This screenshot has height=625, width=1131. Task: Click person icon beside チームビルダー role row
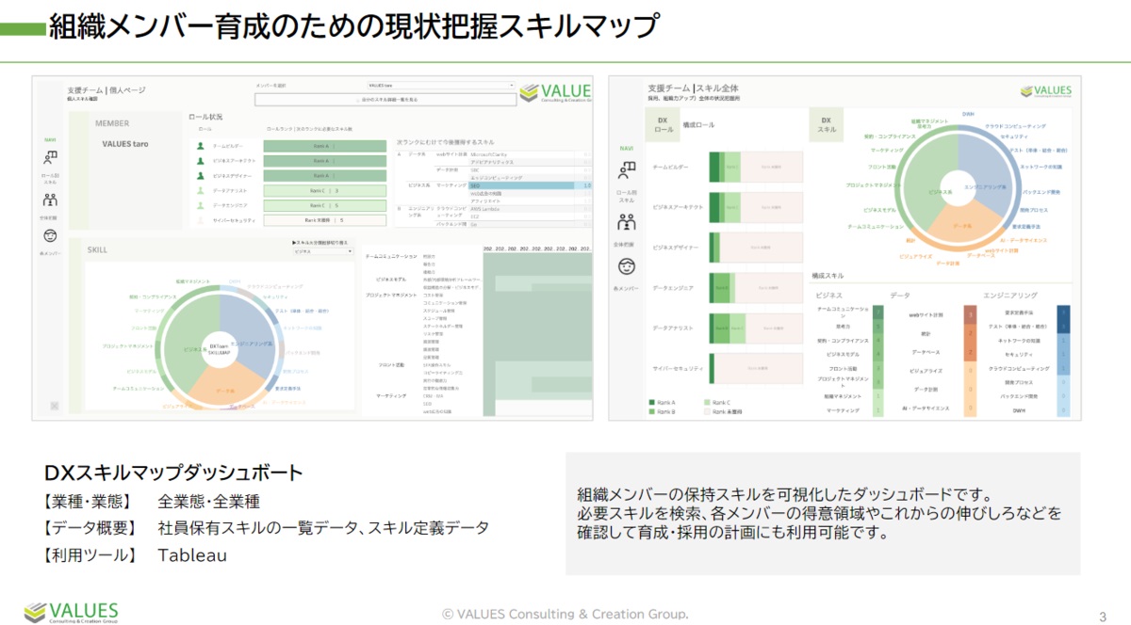(200, 146)
